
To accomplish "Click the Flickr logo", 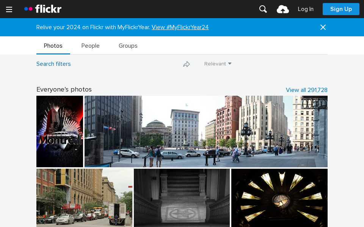I will pos(43,9).
